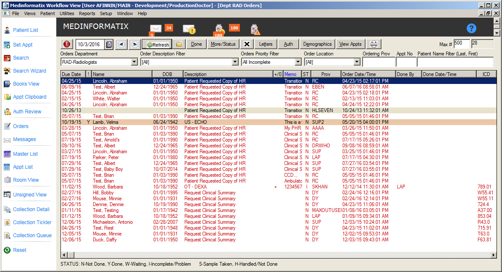502x272 pixels.
Task: Open the Utilities menu
Action: [67, 13]
